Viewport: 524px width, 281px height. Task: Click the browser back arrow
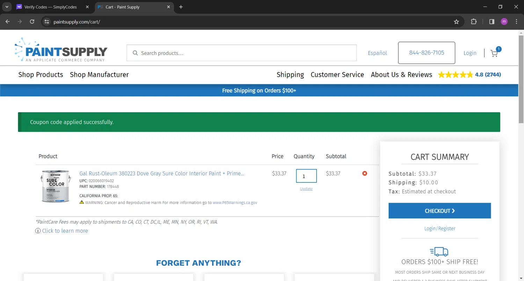pyautogui.click(x=8, y=22)
